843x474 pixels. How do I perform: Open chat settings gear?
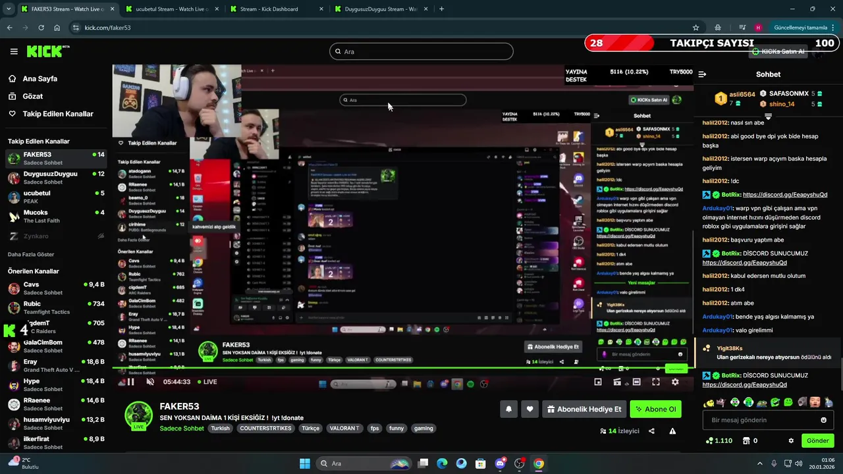(x=791, y=440)
